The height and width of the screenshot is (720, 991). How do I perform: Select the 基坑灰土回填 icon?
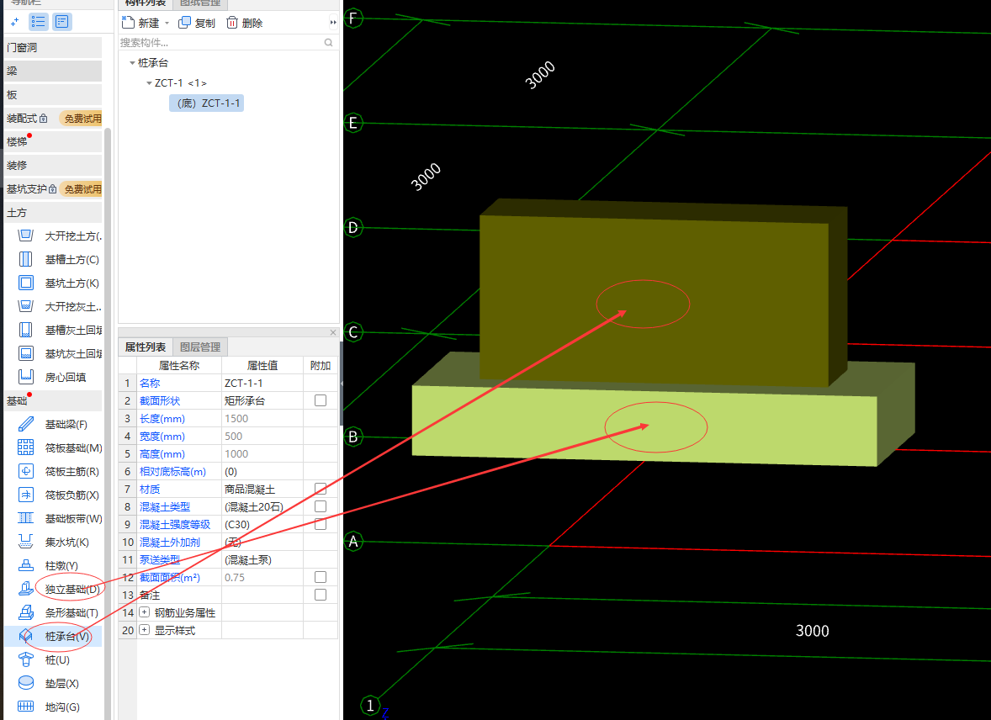pos(26,353)
